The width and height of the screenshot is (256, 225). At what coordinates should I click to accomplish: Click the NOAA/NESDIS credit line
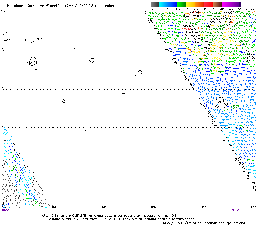204,223
